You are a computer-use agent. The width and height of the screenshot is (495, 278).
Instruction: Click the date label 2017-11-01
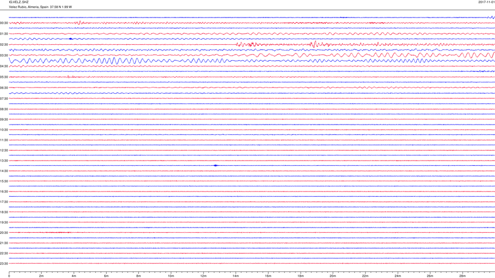pos(486,2)
